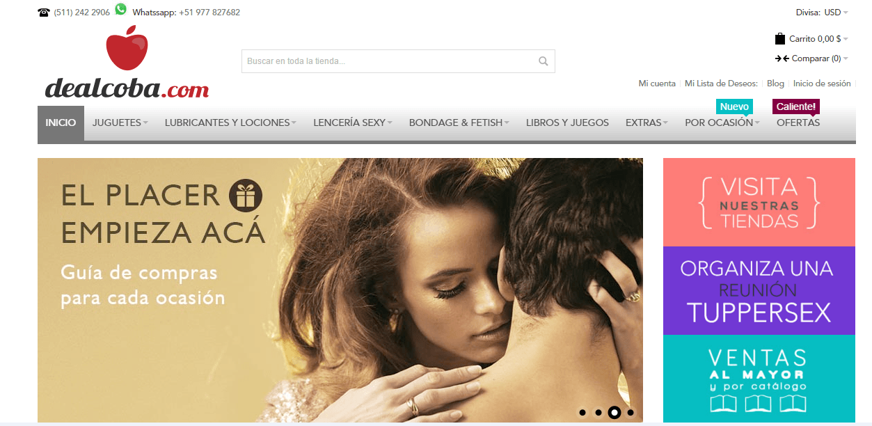Click the Caliente! badge above OFERTAS
Viewport: 872px width, 426px height.
[x=796, y=106]
